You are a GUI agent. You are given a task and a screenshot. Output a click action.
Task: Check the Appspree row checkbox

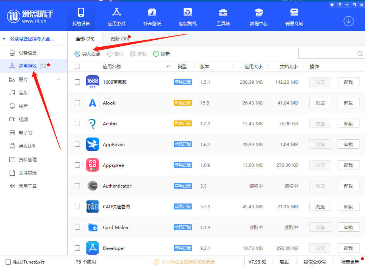pos(77,165)
